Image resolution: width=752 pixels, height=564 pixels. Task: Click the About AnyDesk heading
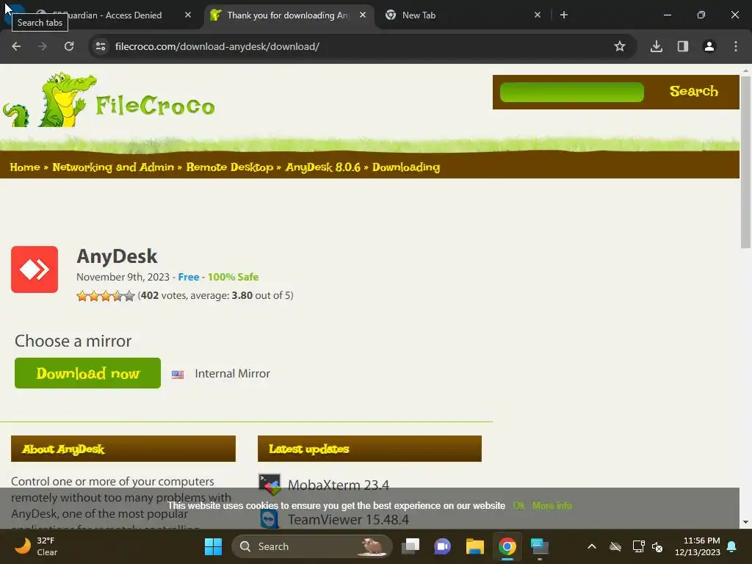pyautogui.click(x=63, y=449)
